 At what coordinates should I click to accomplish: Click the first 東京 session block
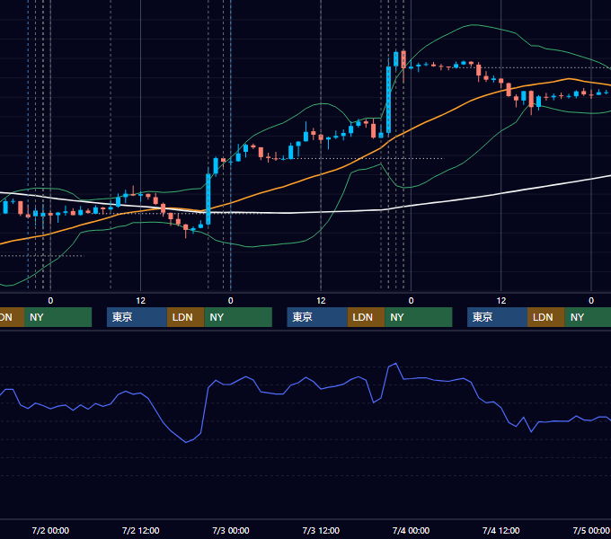point(137,317)
